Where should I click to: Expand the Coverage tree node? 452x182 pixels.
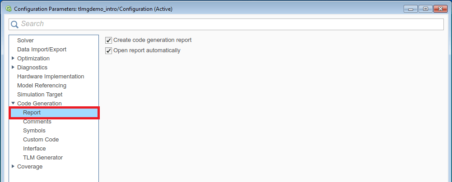13,166
